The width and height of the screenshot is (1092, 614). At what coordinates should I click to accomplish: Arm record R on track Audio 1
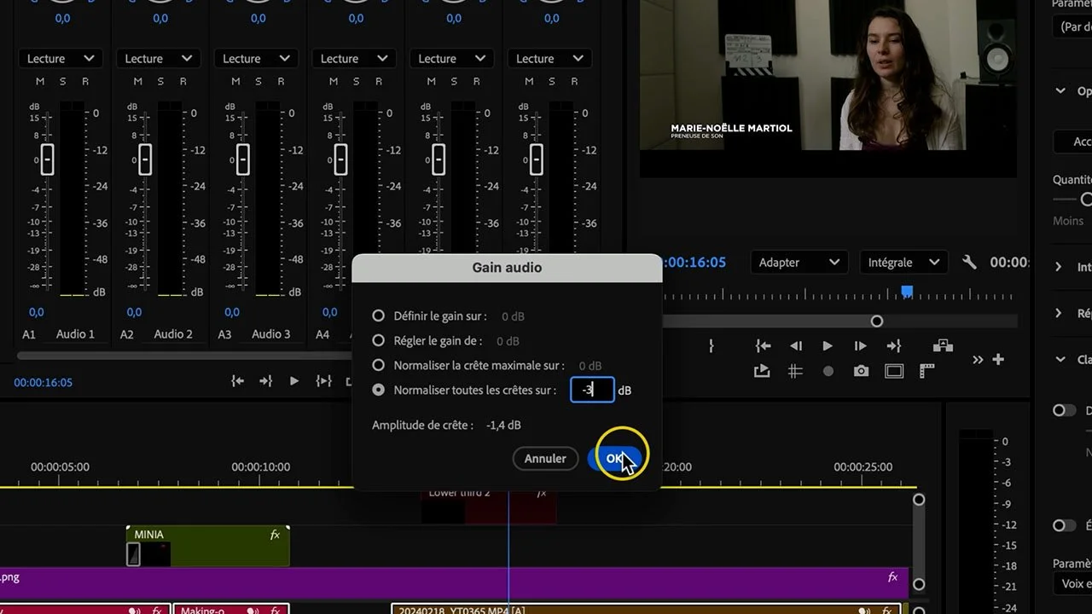pyautogui.click(x=85, y=81)
